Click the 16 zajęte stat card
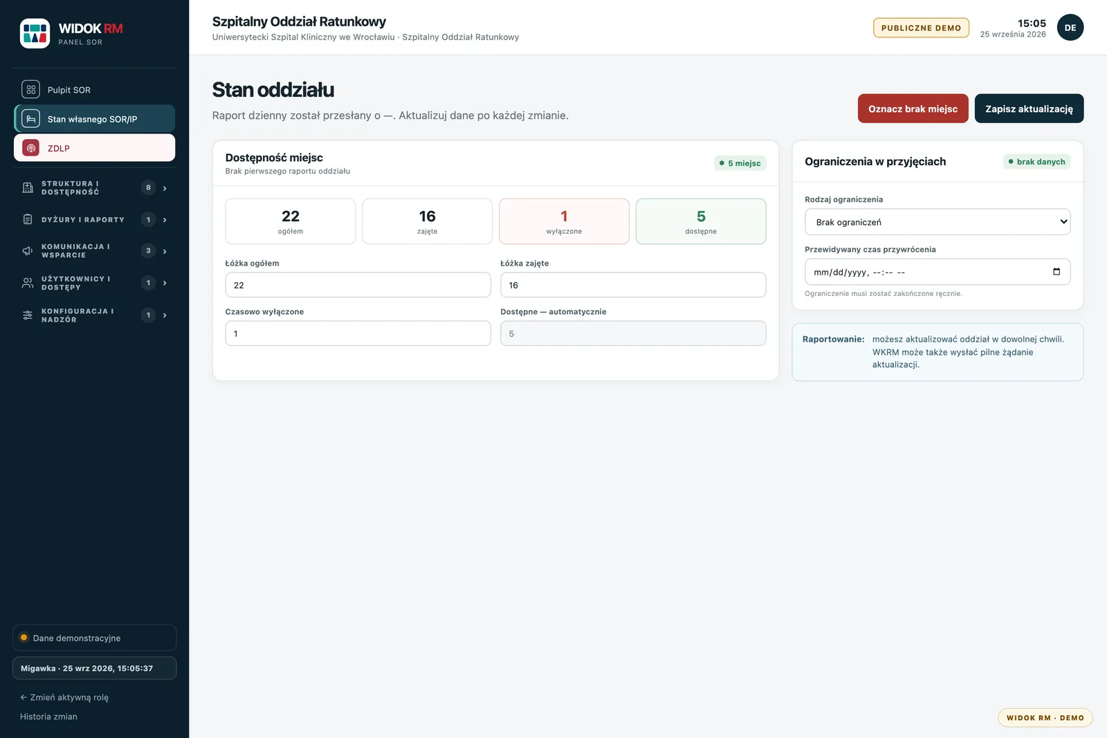The width and height of the screenshot is (1107, 738). click(427, 221)
